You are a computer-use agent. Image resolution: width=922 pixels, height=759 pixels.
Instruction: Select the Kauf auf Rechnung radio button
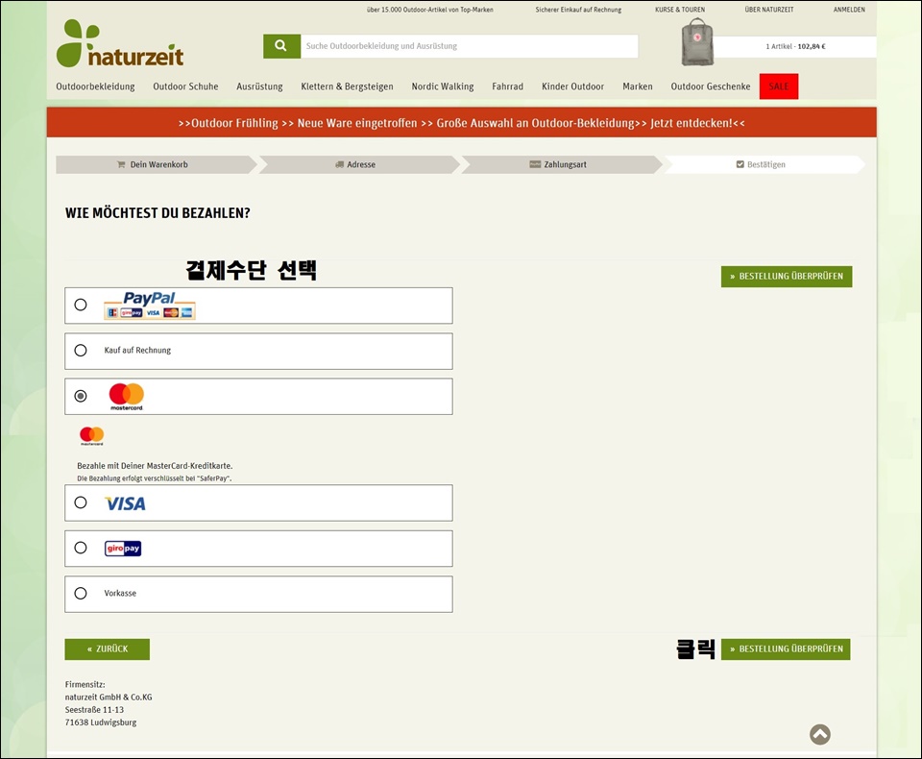coord(81,350)
